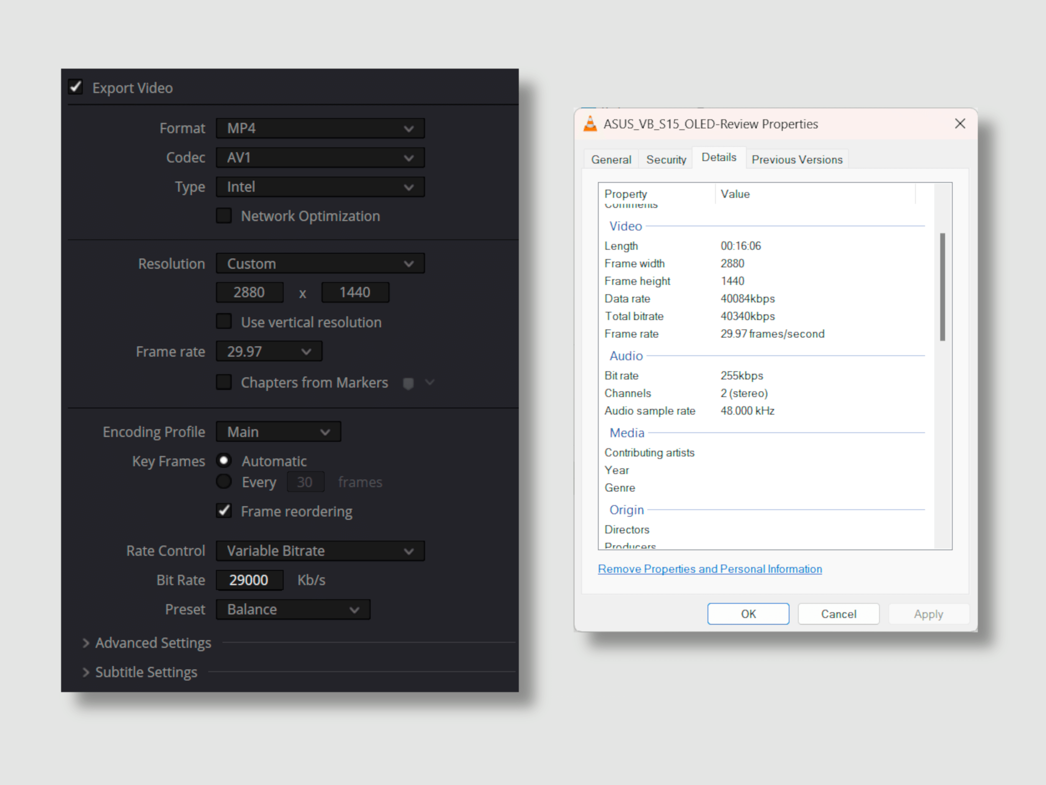Select the Automatic key frames radio button
This screenshot has width=1046, height=785.
(224, 461)
